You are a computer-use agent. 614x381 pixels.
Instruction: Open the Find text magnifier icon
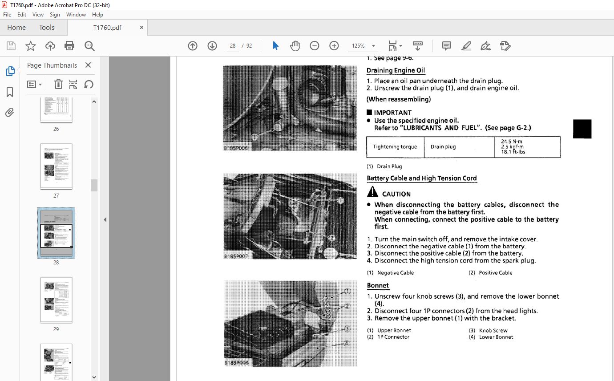pos(89,46)
